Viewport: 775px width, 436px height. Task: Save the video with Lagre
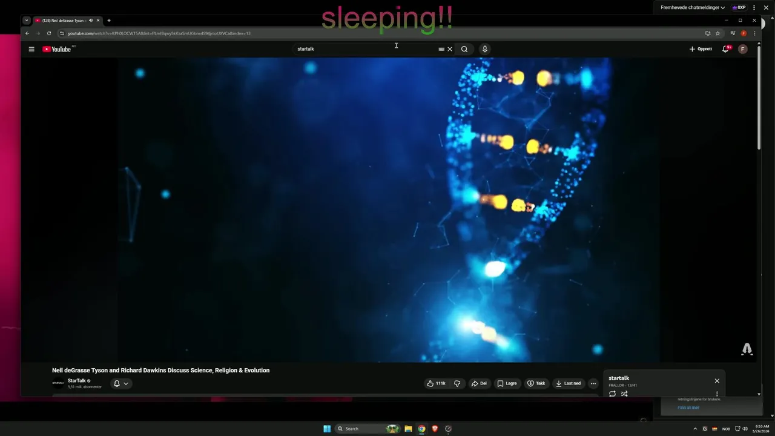[x=507, y=383]
